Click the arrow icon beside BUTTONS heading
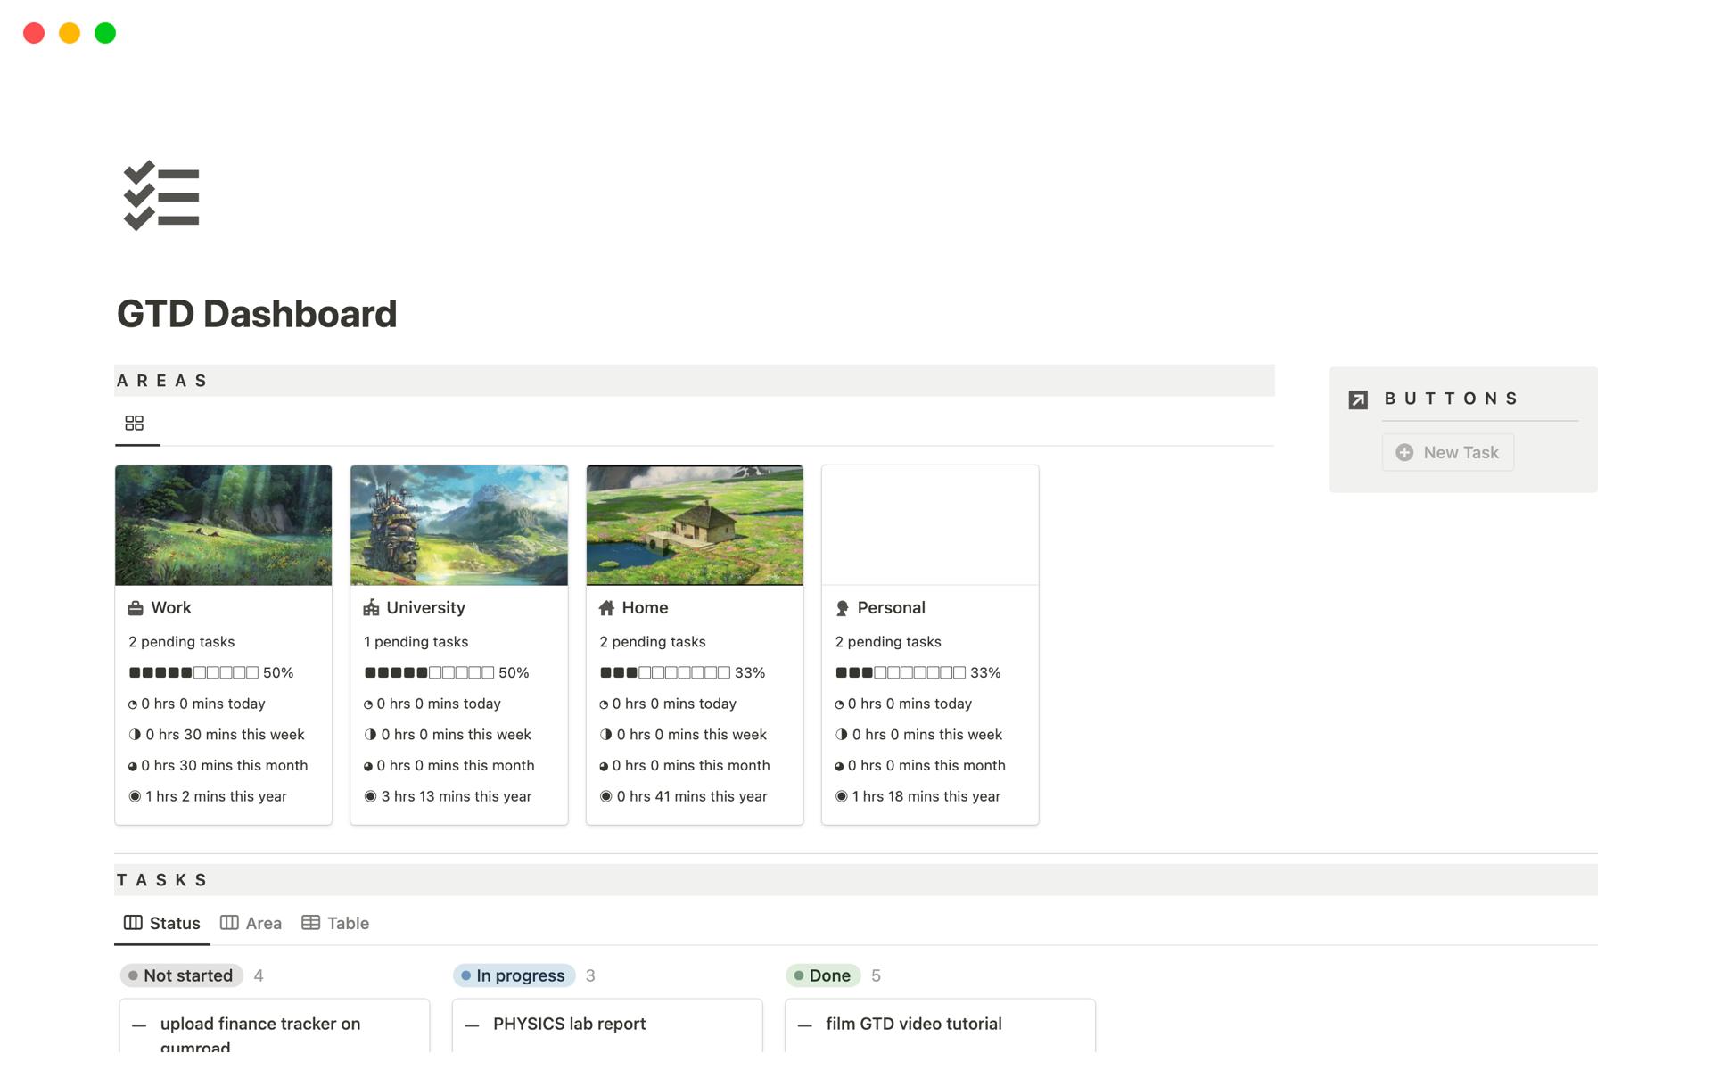The height and width of the screenshot is (1070, 1712). coord(1358,399)
